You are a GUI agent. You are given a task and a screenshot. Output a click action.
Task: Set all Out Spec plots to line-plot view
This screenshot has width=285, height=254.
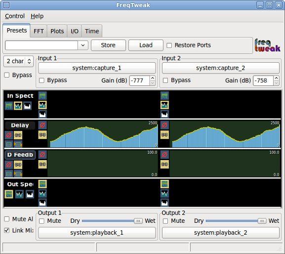click(x=19, y=194)
